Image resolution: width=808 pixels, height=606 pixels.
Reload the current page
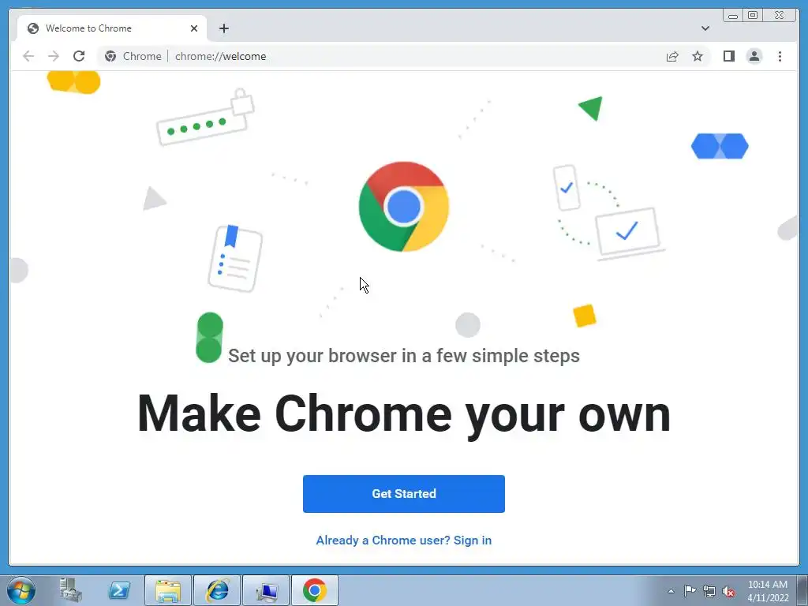(79, 56)
